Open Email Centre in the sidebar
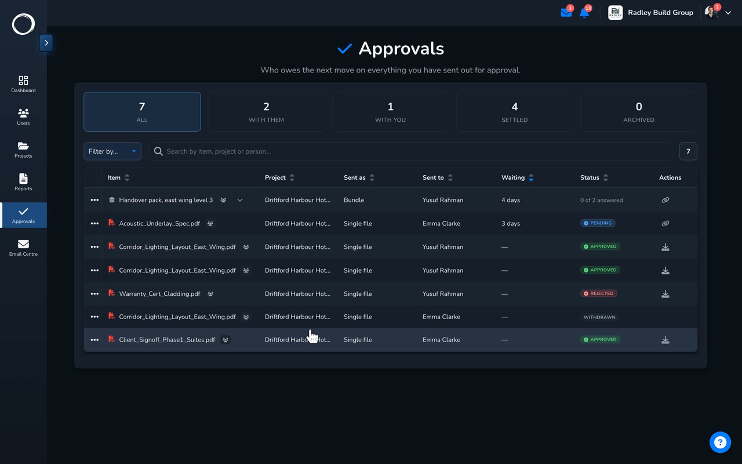742x464 pixels. coord(23,248)
